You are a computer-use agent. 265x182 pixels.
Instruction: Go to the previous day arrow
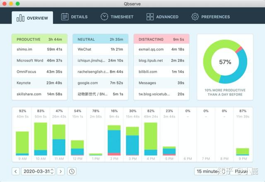(16, 171)
